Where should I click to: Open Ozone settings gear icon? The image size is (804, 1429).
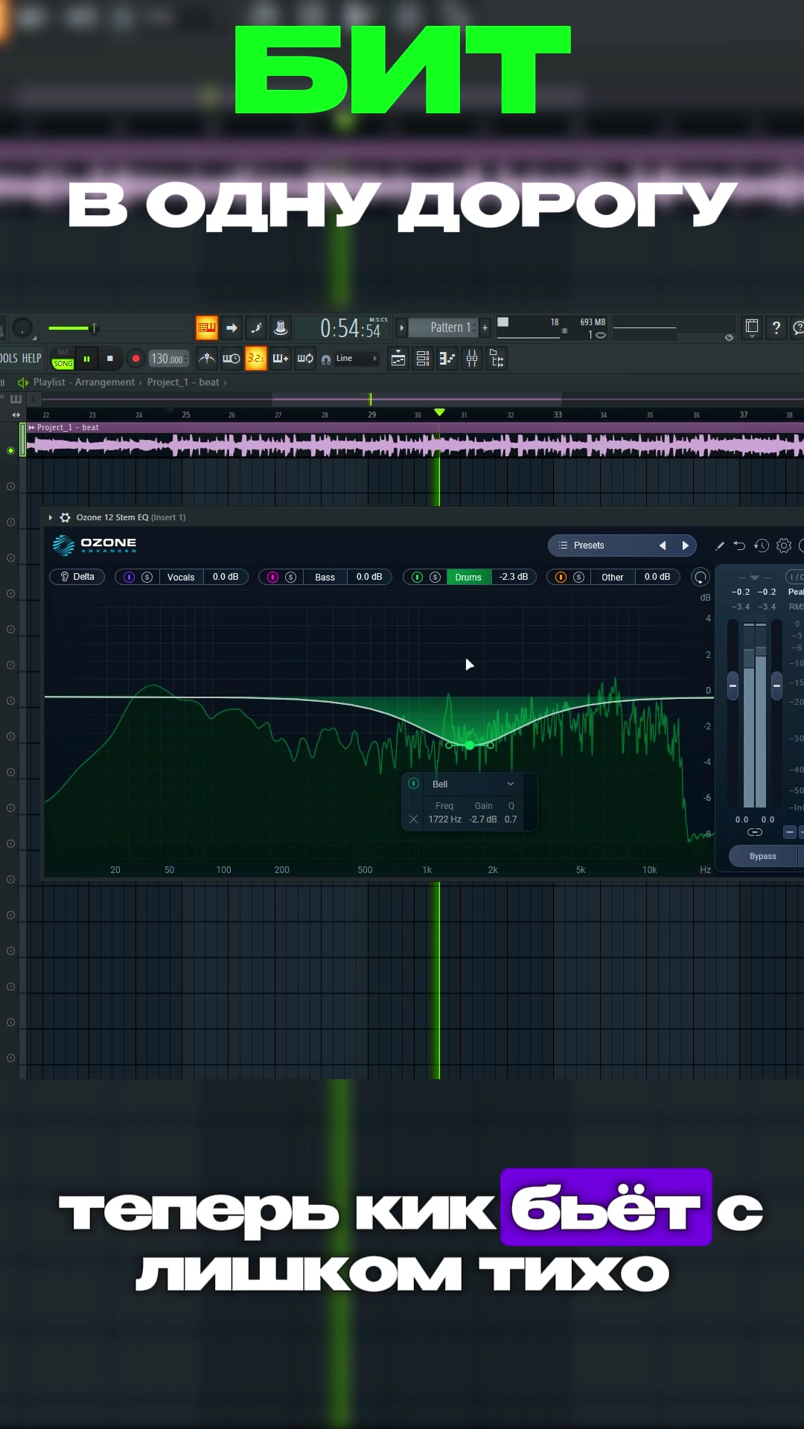pyautogui.click(x=784, y=546)
